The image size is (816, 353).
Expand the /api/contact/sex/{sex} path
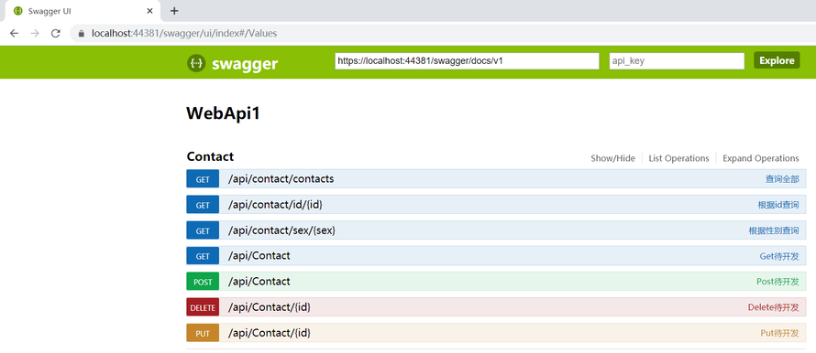(281, 230)
